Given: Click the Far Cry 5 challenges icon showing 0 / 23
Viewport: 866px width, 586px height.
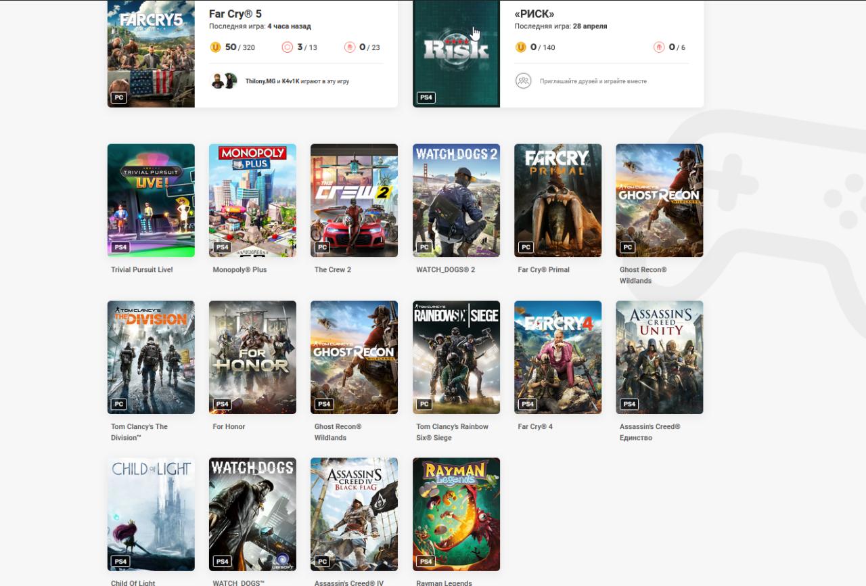Looking at the screenshot, I should tap(350, 47).
